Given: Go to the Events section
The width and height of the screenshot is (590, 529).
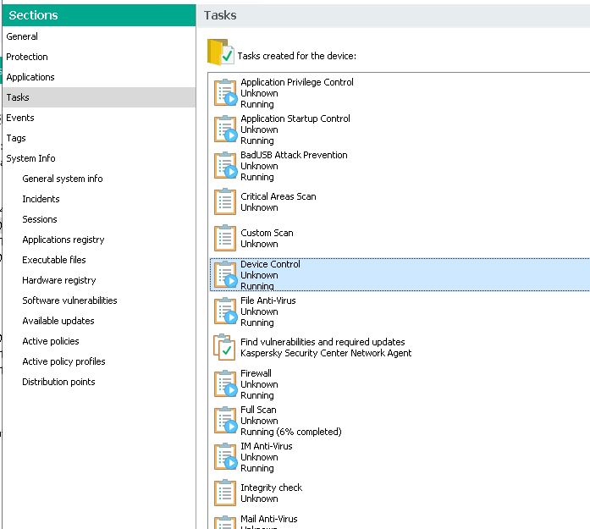Looking at the screenshot, I should point(20,118).
